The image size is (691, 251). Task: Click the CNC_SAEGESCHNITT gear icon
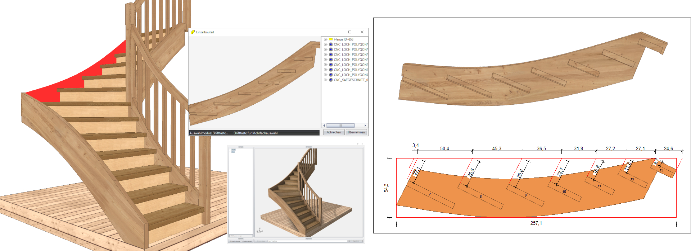pyautogui.click(x=331, y=80)
